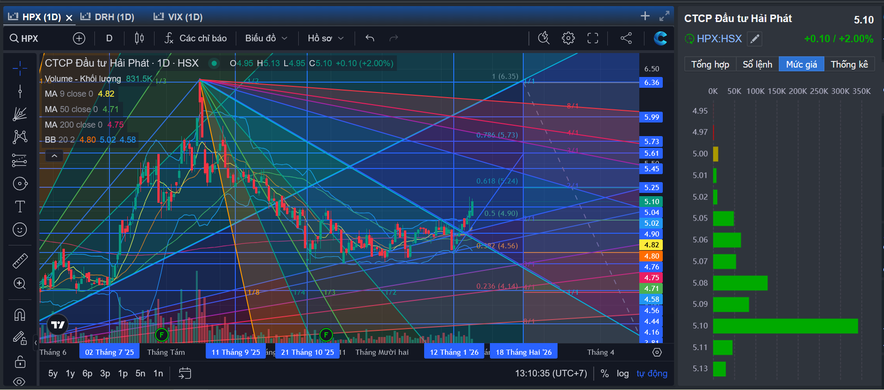This screenshot has width=884, height=390.
Task: Toggle magnet mode for drawings
Action: pos(20,314)
